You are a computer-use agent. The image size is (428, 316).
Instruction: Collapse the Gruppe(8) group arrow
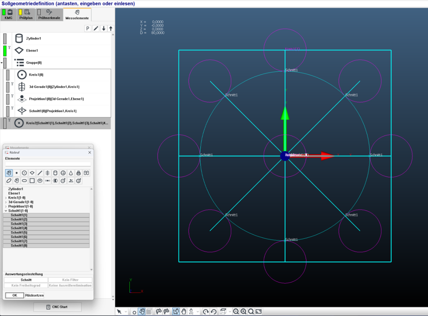2,63
